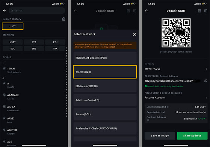Tap the green Share Address button

[192, 136]
